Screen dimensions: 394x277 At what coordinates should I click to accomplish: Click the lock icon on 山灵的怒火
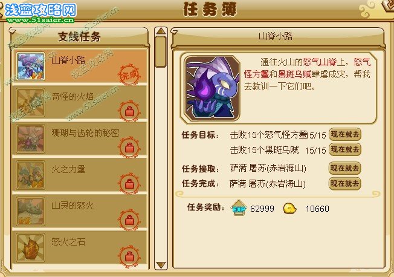coord(129,220)
